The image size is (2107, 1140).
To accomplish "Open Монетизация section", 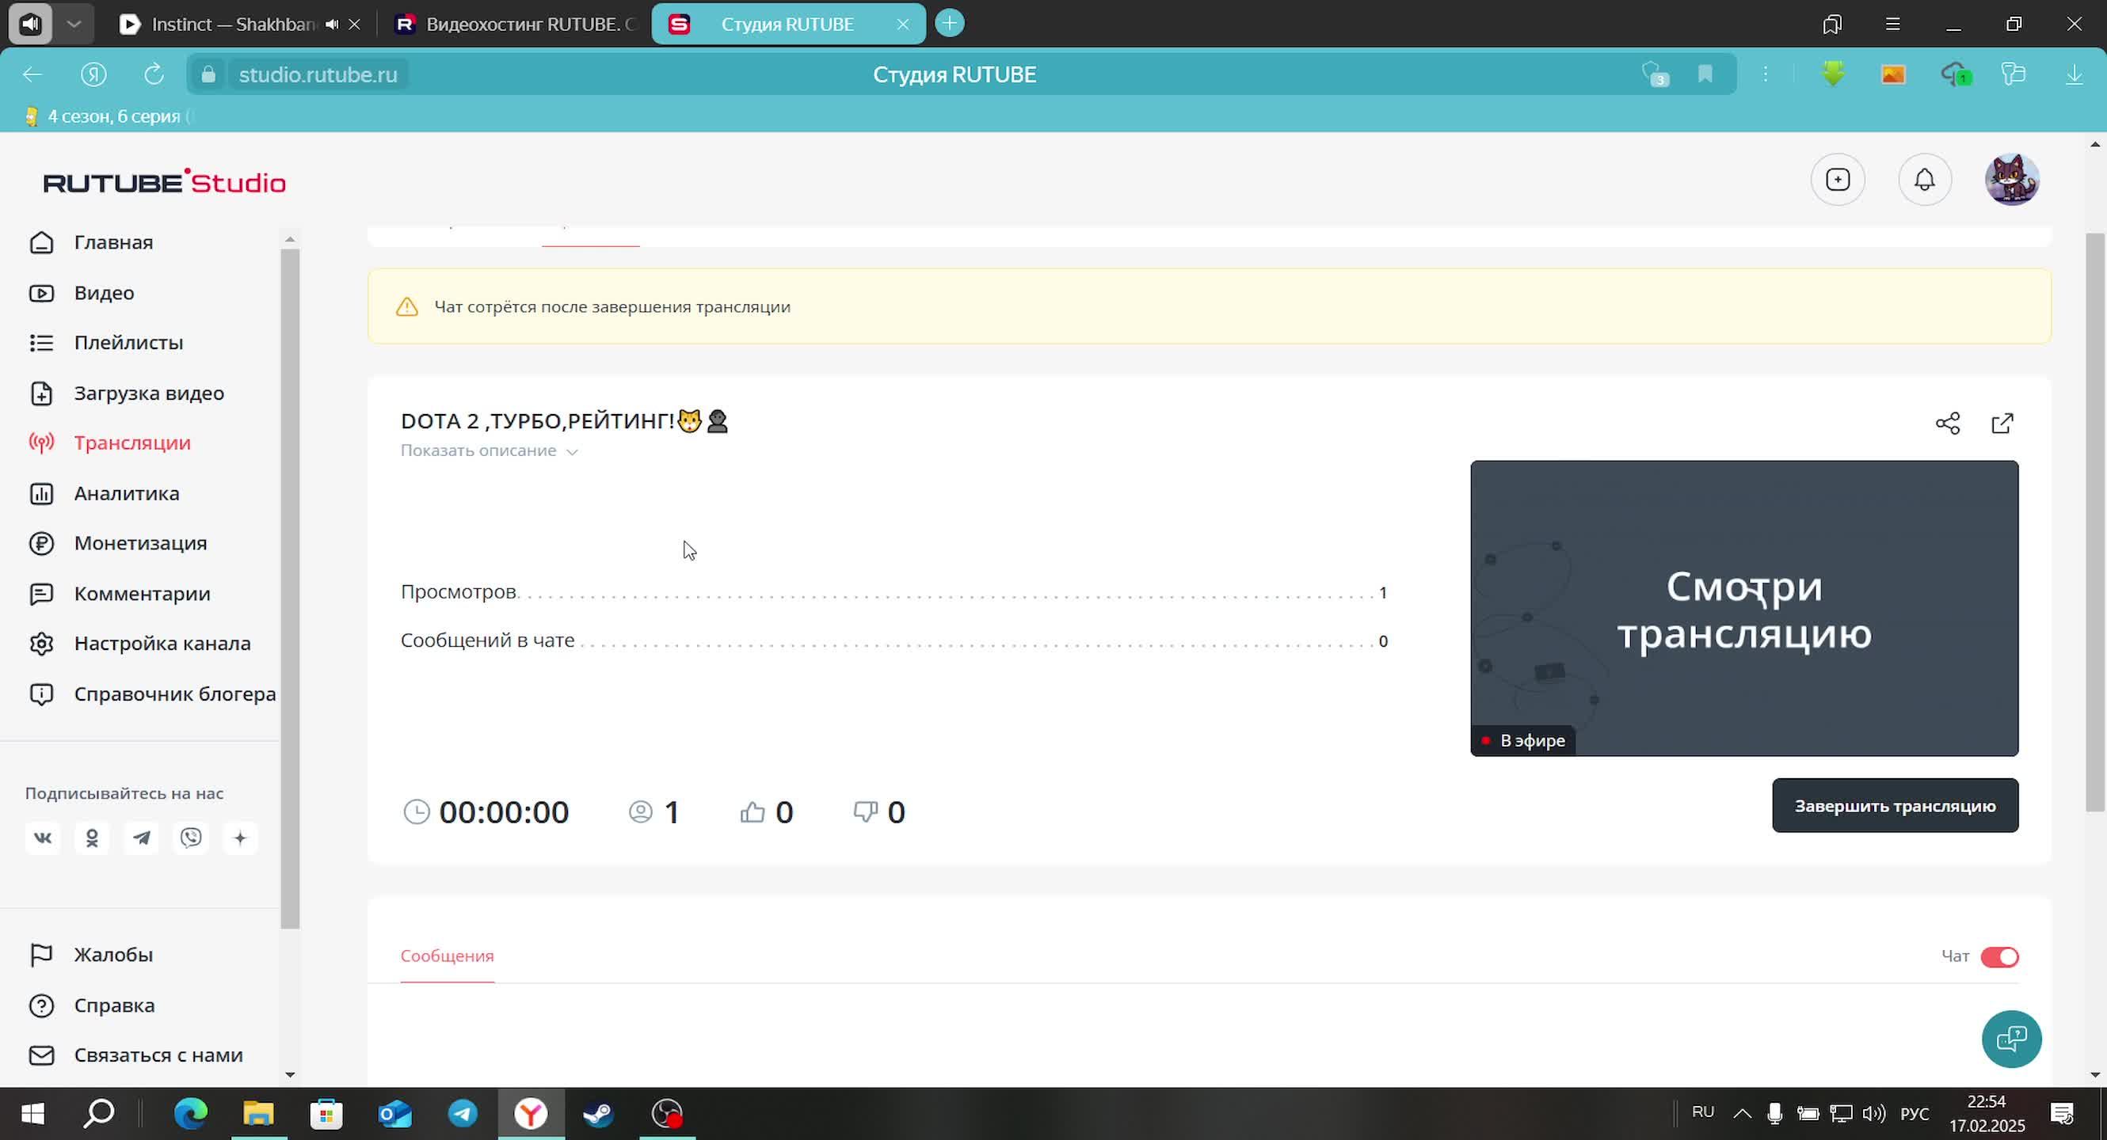I will click(118, 543).
